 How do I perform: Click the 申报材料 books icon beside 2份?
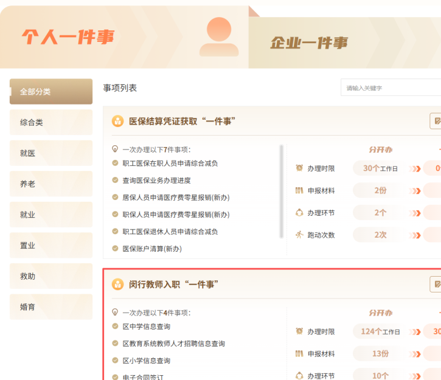(x=299, y=190)
